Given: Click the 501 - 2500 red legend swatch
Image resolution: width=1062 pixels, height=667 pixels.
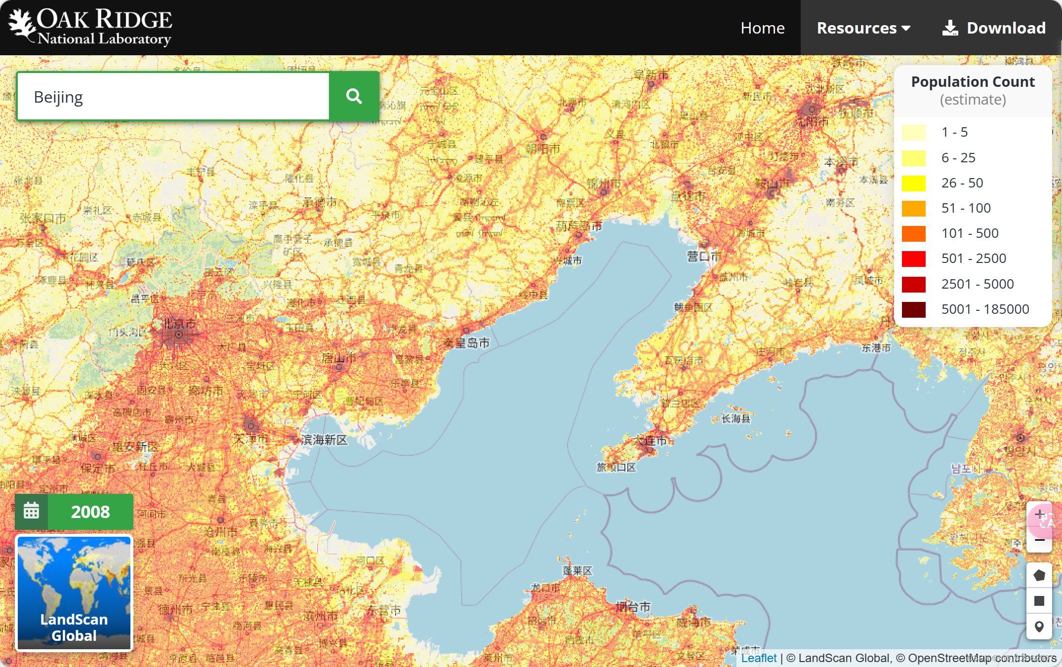Looking at the screenshot, I should (x=913, y=259).
